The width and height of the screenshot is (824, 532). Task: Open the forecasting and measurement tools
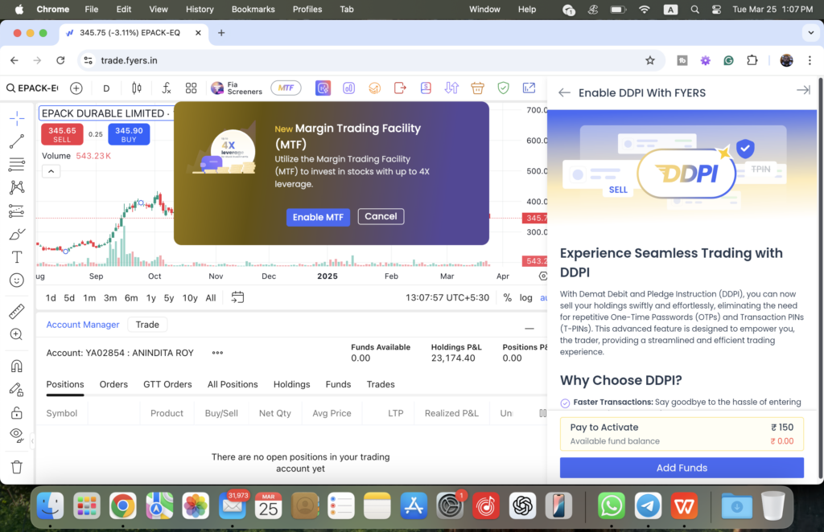pyautogui.click(x=17, y=211)
